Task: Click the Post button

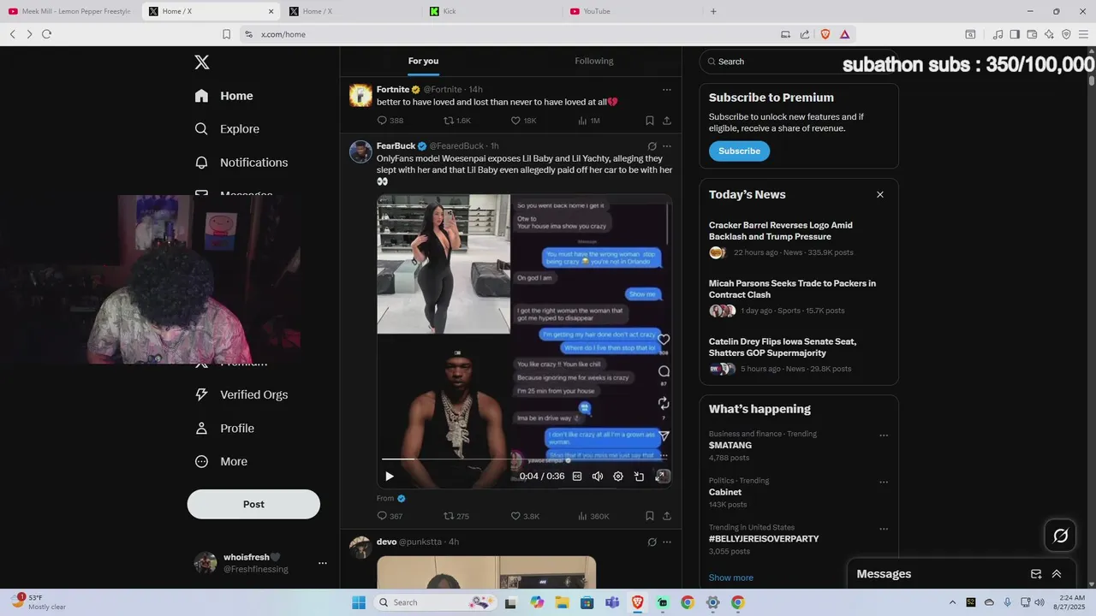Action: (x=253, y=504)
